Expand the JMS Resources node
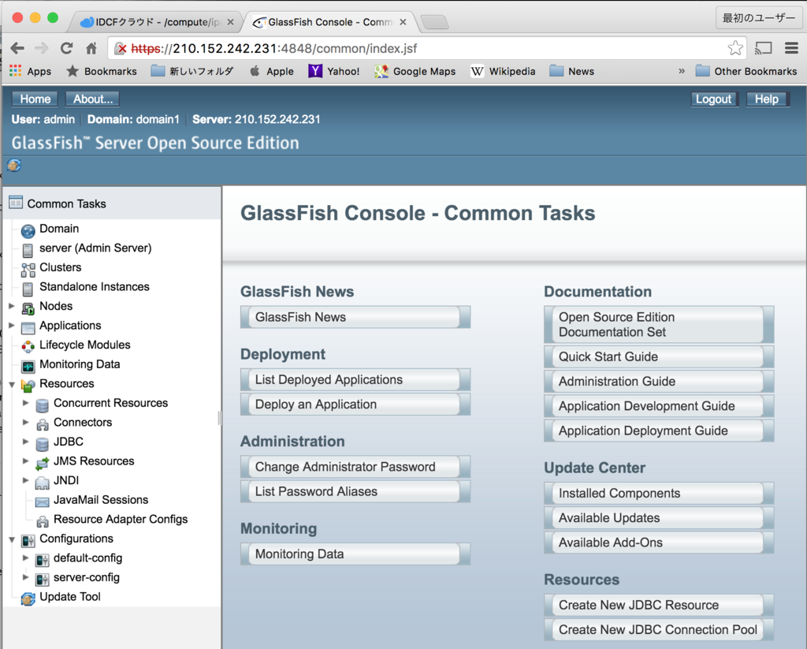This screenshot has width=807, height=649. (x=26, y=461)
